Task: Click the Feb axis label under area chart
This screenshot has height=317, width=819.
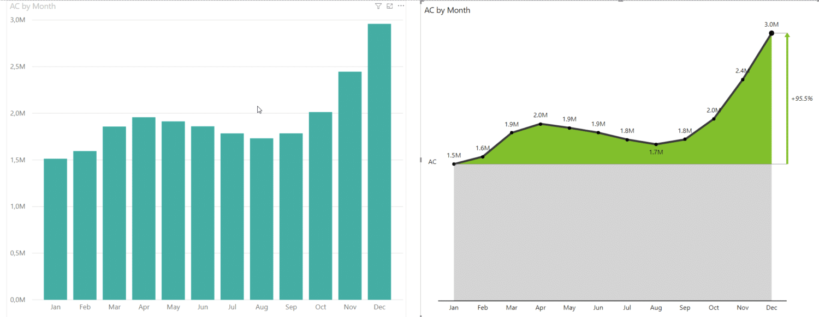Action: coord(483,308)
